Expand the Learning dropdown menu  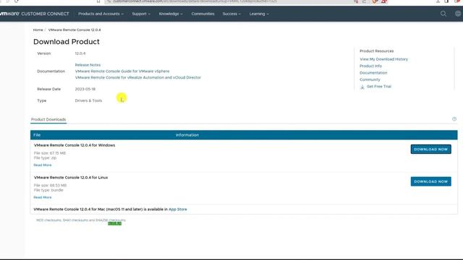pyautogui.click(x=259, y=14)
